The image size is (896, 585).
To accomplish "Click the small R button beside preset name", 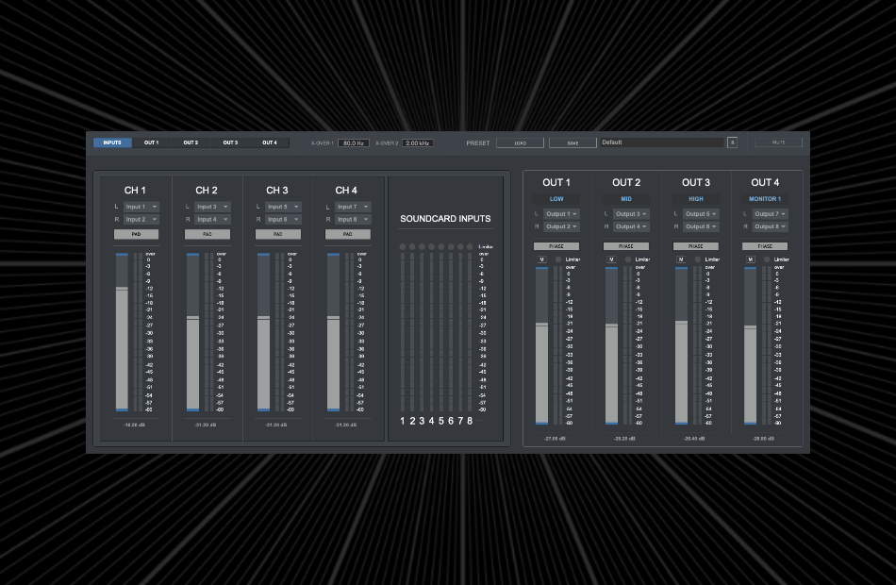I will [x=732, y=142].
